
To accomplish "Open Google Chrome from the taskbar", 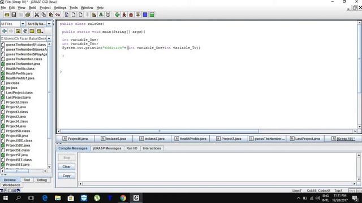I will tap(123, 198).
